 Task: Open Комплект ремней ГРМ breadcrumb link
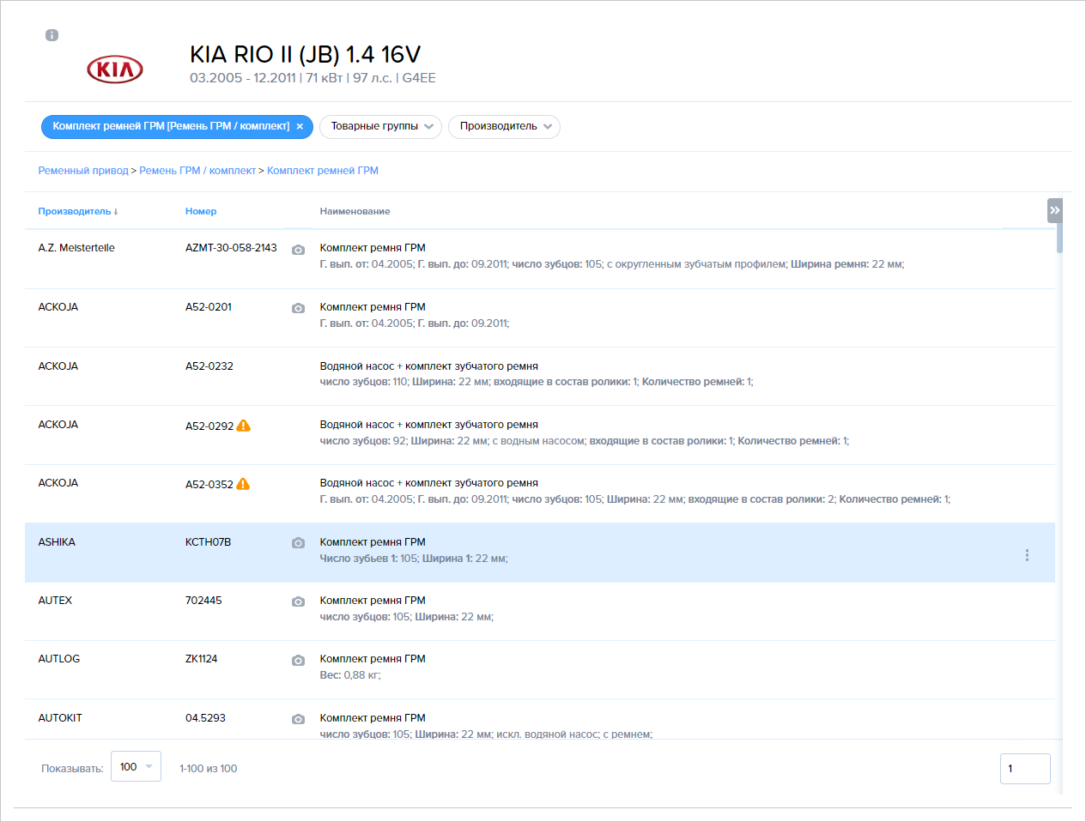[323, 171]
